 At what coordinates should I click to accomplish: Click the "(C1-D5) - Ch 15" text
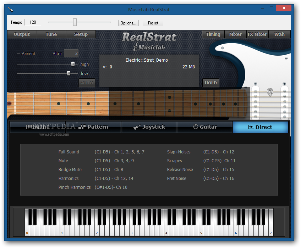tap(219, 170)
